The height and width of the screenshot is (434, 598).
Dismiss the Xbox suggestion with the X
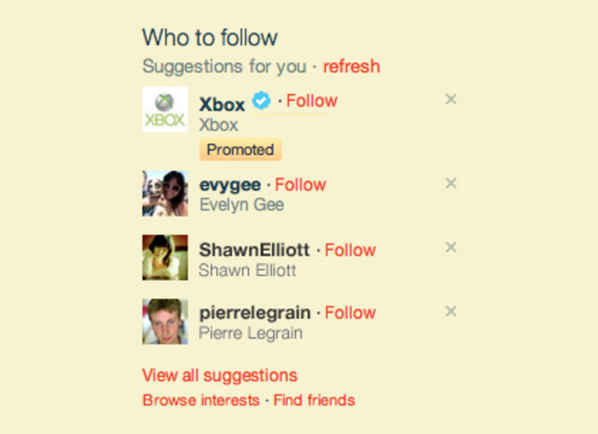(x=450, y=99)
